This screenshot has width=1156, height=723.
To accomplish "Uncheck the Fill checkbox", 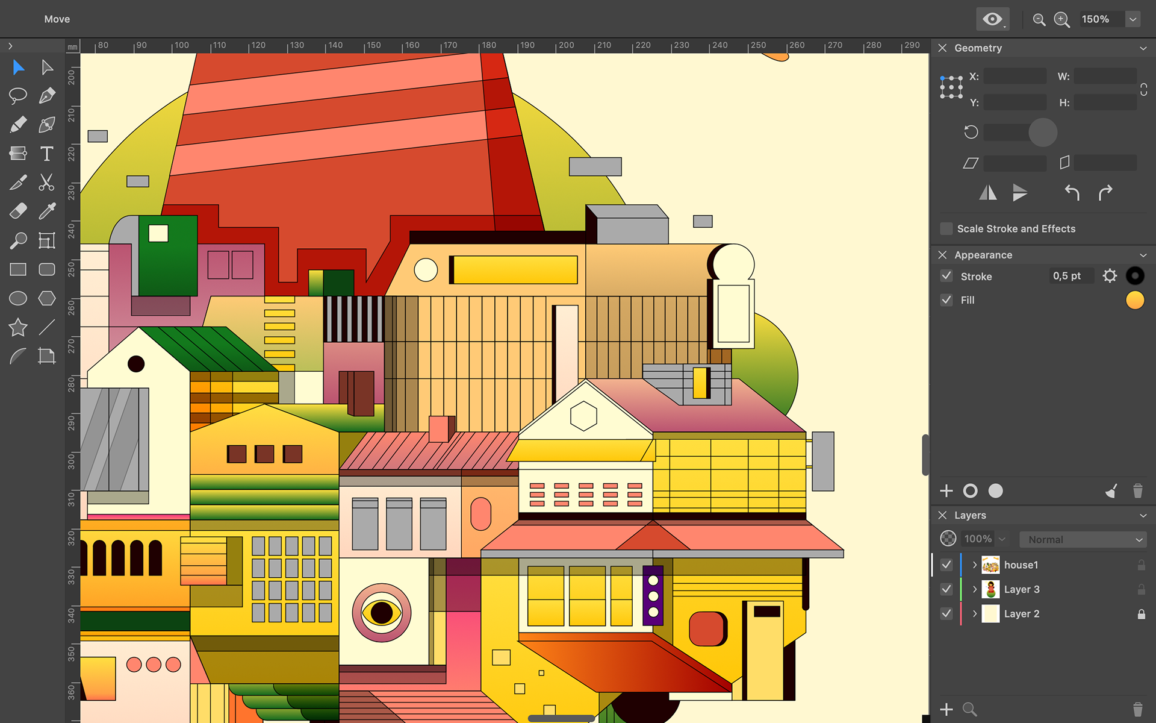I will click(x=946, y=300).
